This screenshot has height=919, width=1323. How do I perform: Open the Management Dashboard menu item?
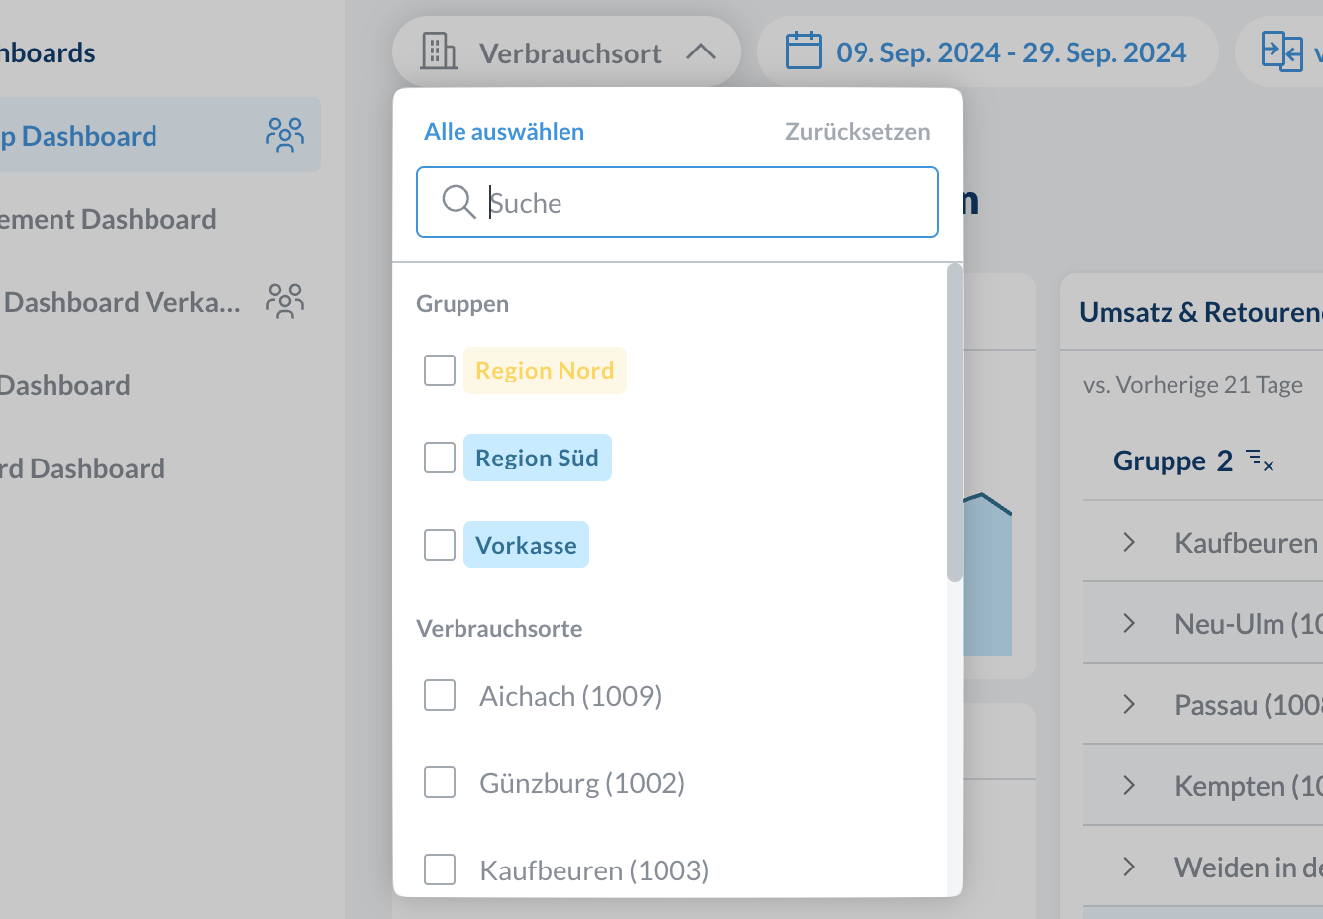point(107,219)
